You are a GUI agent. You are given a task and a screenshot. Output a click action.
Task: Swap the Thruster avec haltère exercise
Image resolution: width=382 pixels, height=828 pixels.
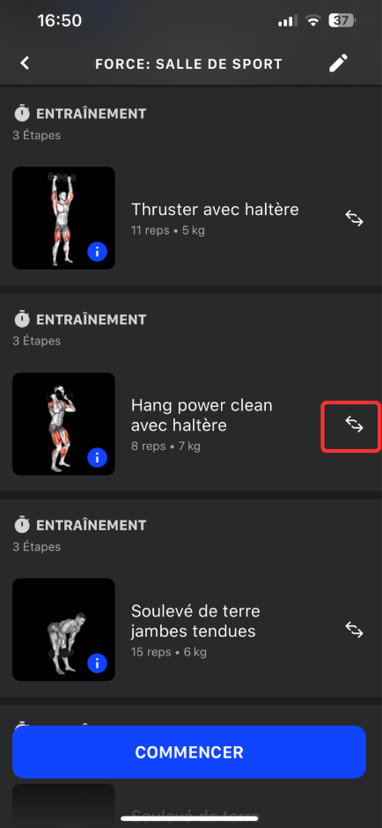point(354,218)
